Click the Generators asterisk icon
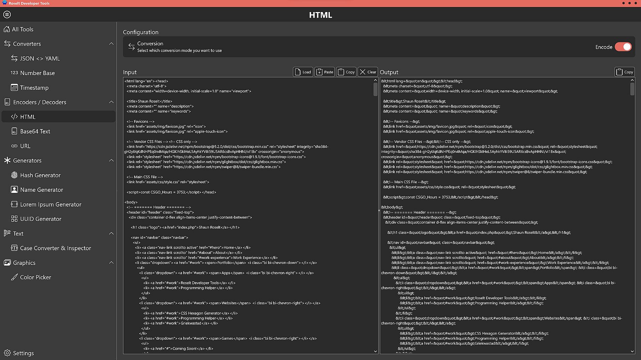The height and width of the screenshot is (360, 641). (7, 160)
